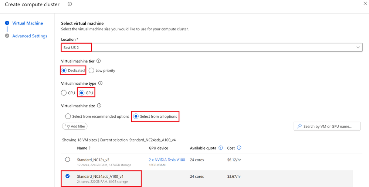
Task: Click the VM or GPU search box
Action: (327, 126)
